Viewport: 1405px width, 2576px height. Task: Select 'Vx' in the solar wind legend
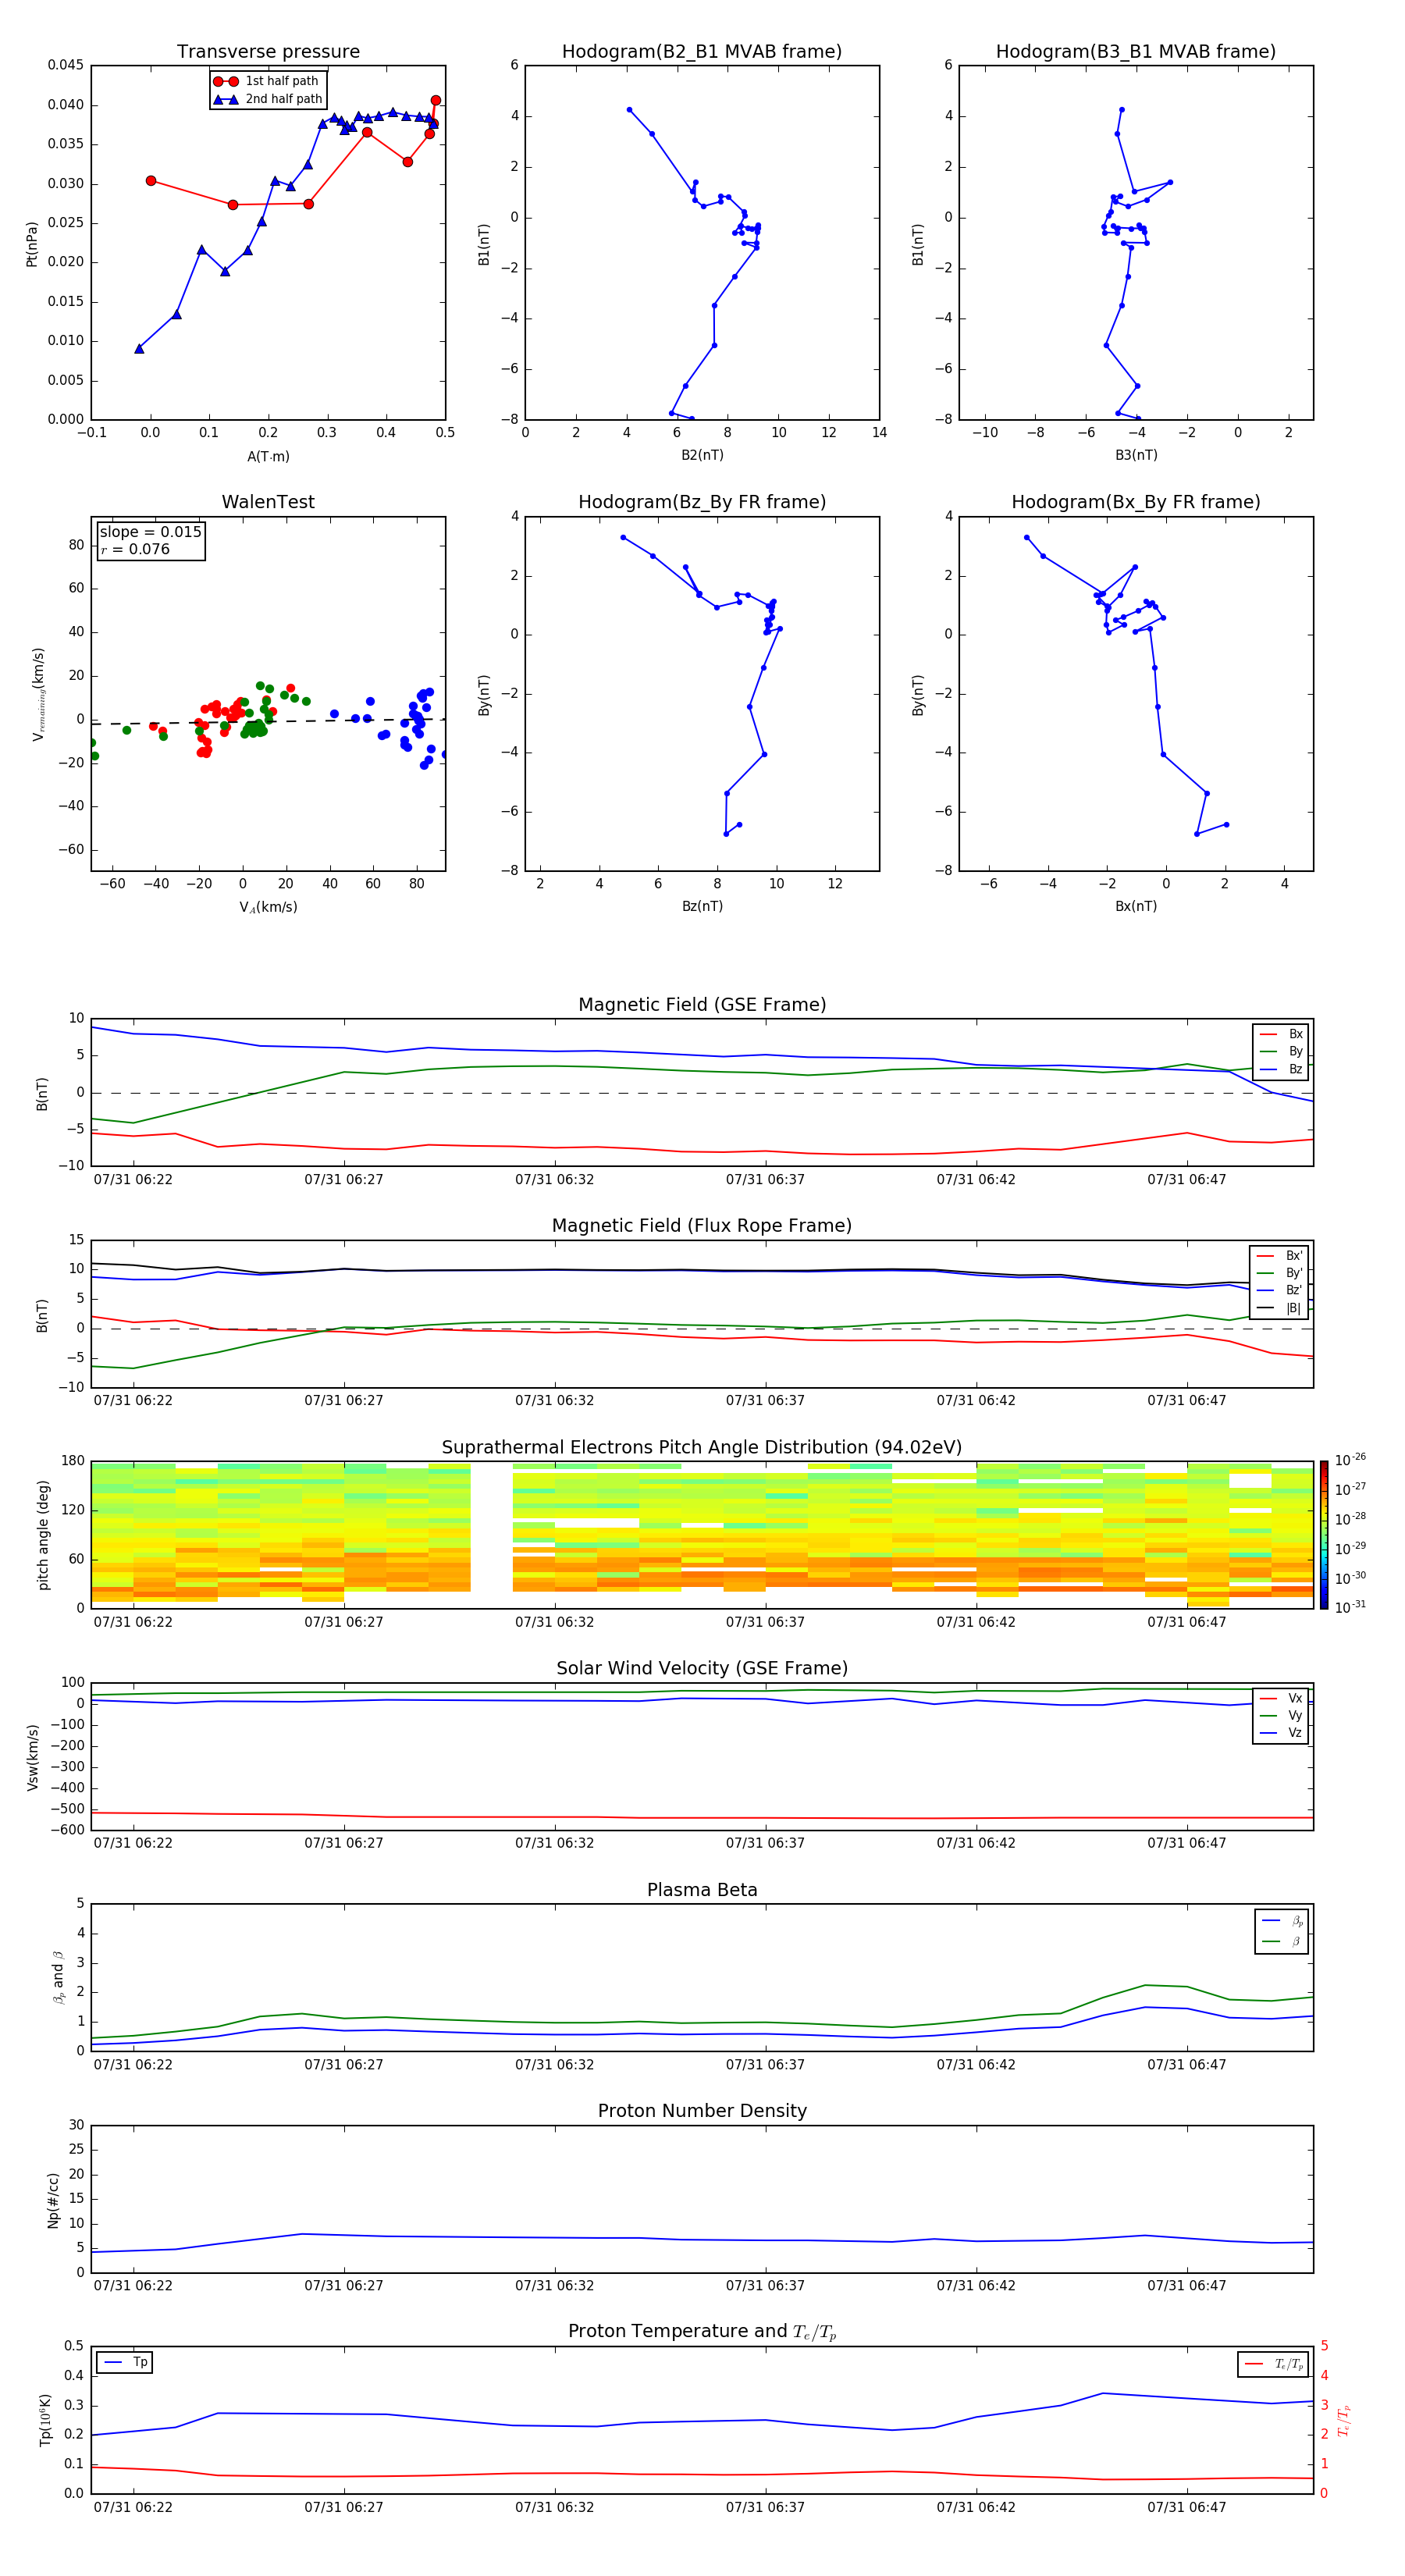click(x=1281, y=1698)
